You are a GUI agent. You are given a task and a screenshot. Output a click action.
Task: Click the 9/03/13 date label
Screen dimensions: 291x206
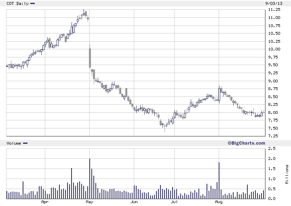point(274,3)
